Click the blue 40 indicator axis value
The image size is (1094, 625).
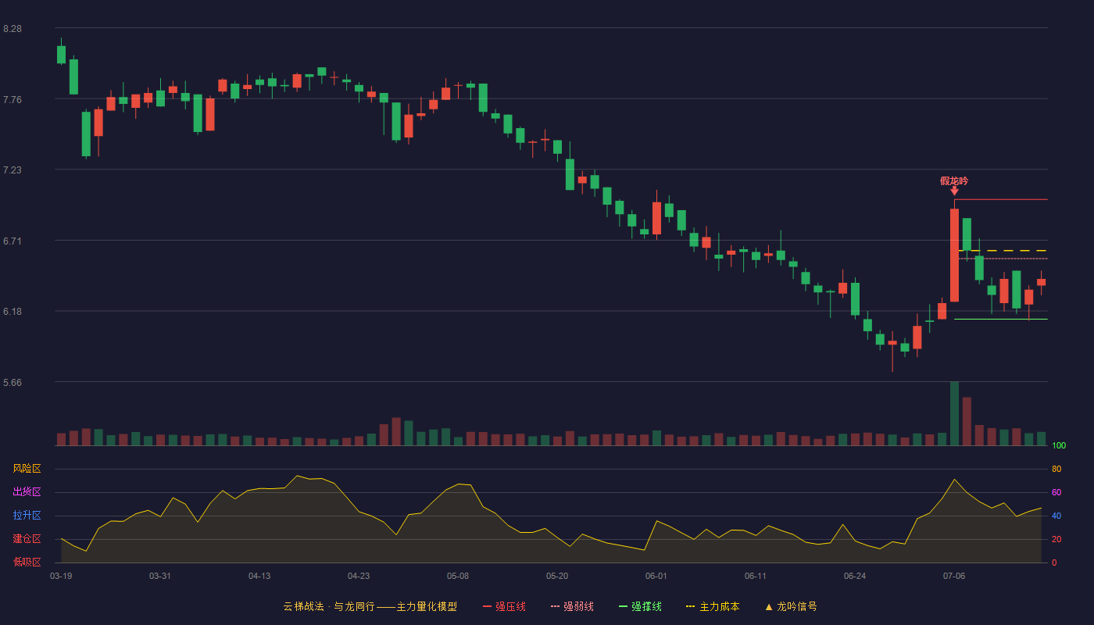1056,516
